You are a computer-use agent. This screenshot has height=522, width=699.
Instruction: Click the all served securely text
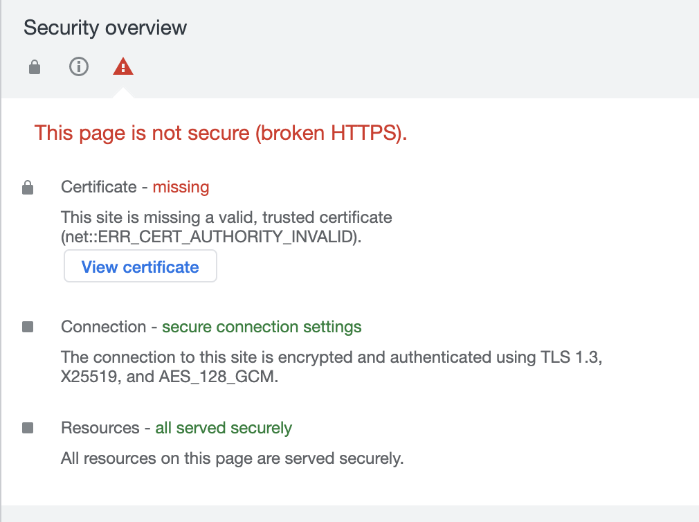pyautogui.click(x=223, y=427)
